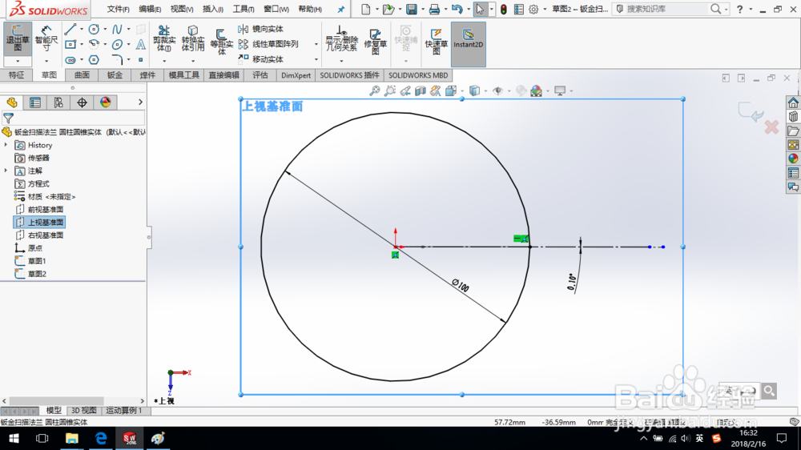The image size is (801, 450).
Task: Toggle the menu bar pin icon
Action: pos(340,9)
